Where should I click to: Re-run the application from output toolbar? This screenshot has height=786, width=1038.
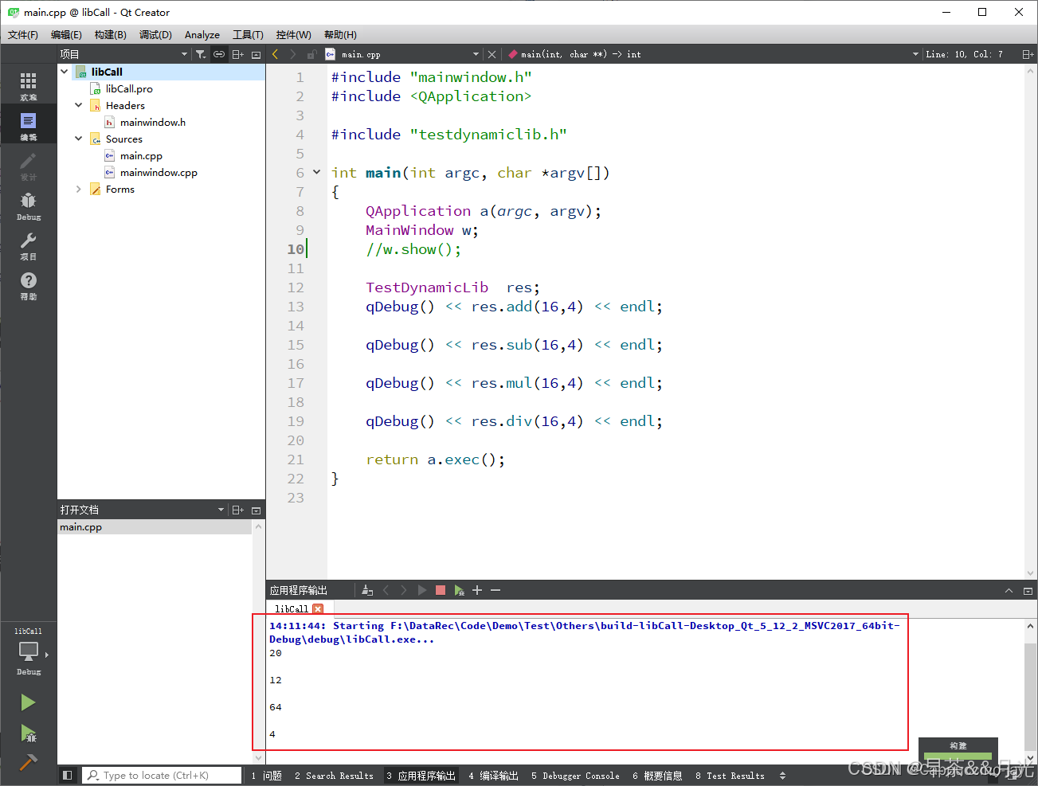pos(422,590)
